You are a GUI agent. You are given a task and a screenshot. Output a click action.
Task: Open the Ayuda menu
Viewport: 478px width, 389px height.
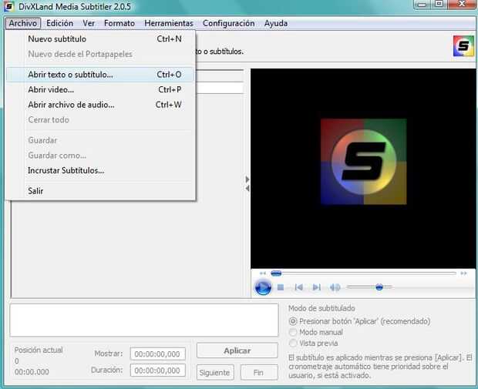pos(276,23)
